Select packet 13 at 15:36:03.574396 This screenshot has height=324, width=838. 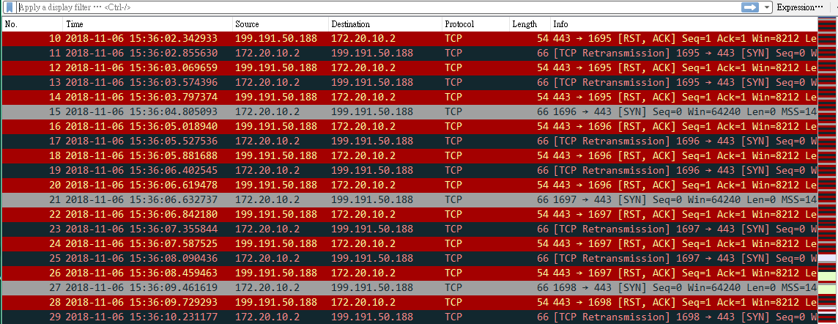pyautogui.click(x=409, y=83)
